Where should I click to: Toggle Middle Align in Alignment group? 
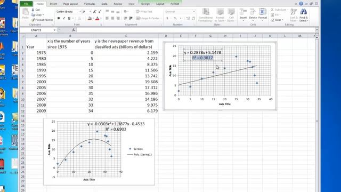(x=112, y=12)
